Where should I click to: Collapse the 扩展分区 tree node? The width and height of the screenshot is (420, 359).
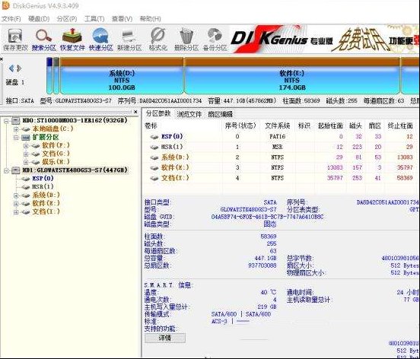tap(16, 138)
